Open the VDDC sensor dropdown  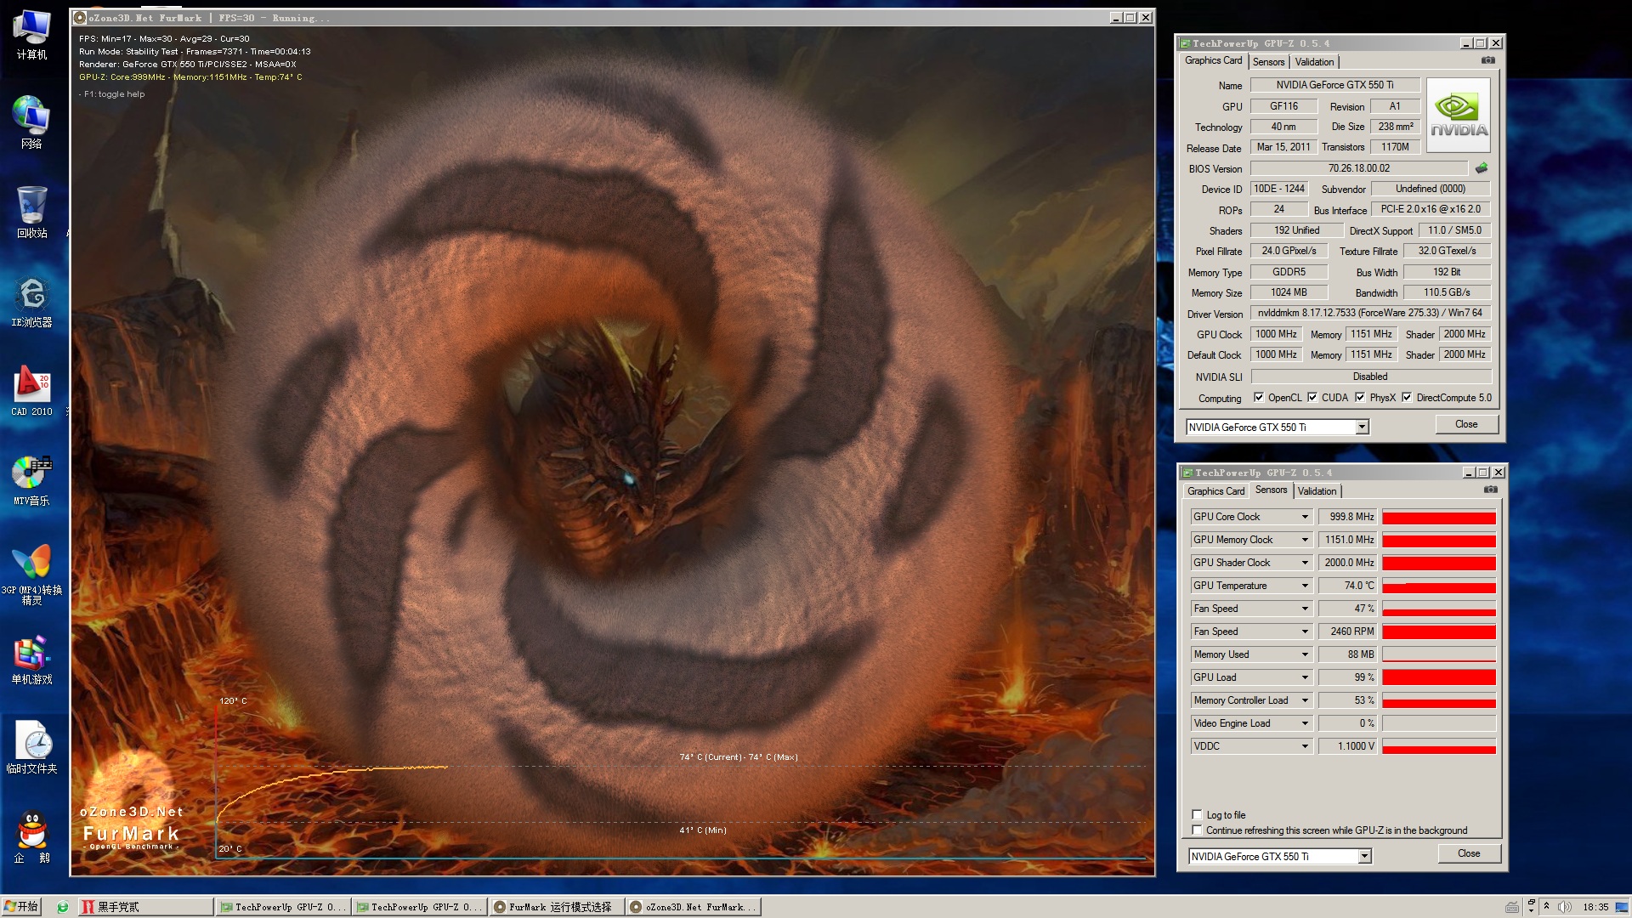pos(1305,746)
